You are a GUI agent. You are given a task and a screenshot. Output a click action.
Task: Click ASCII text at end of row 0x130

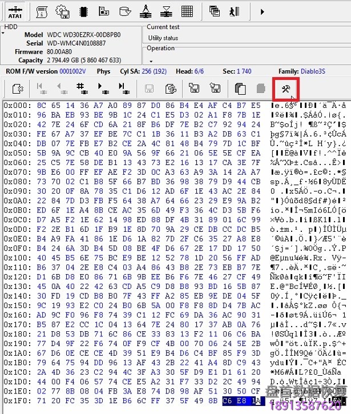coord(308,287)
